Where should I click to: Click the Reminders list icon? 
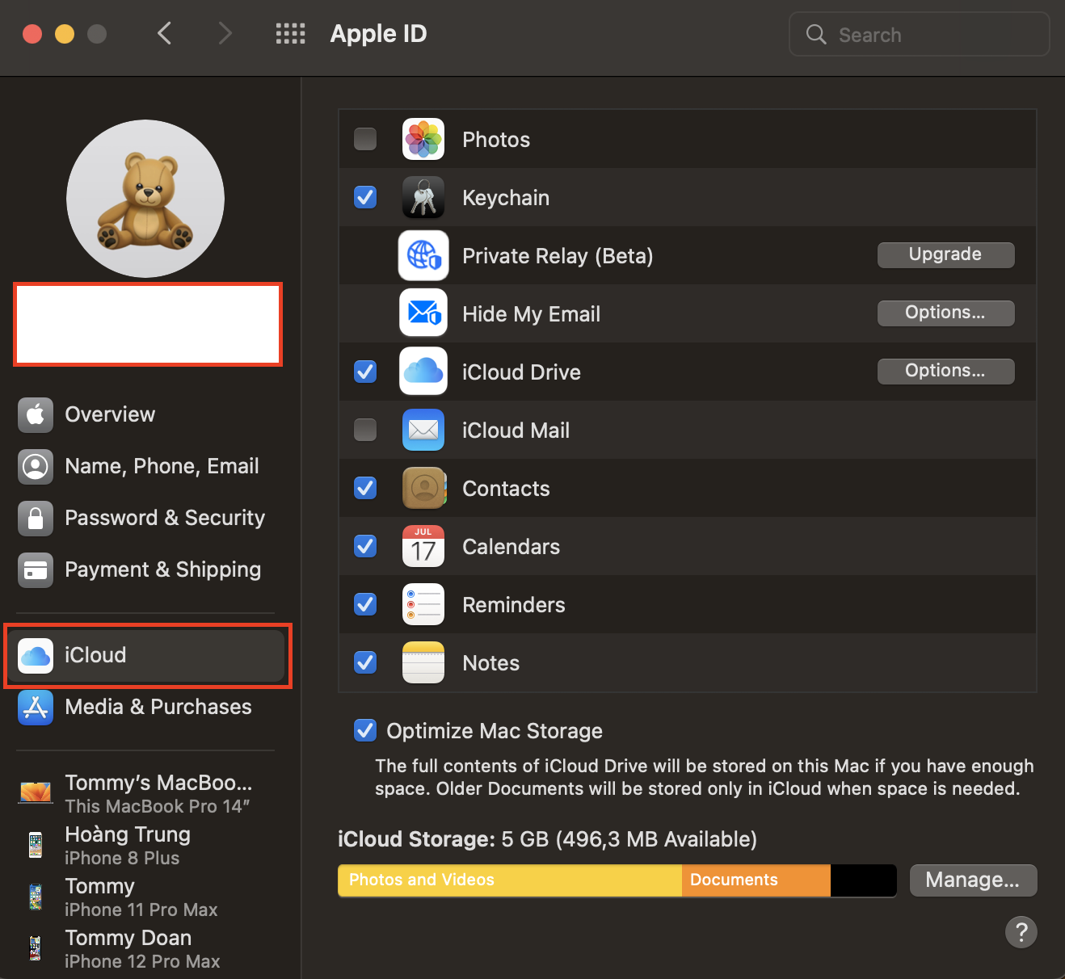click(423, 604)
